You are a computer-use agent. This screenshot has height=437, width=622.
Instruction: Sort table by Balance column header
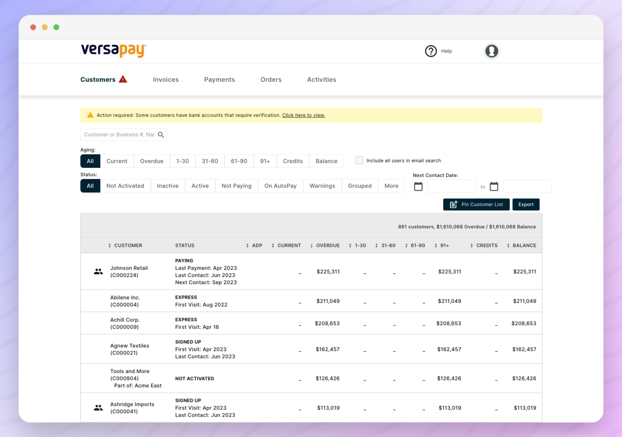pos(522,245)
